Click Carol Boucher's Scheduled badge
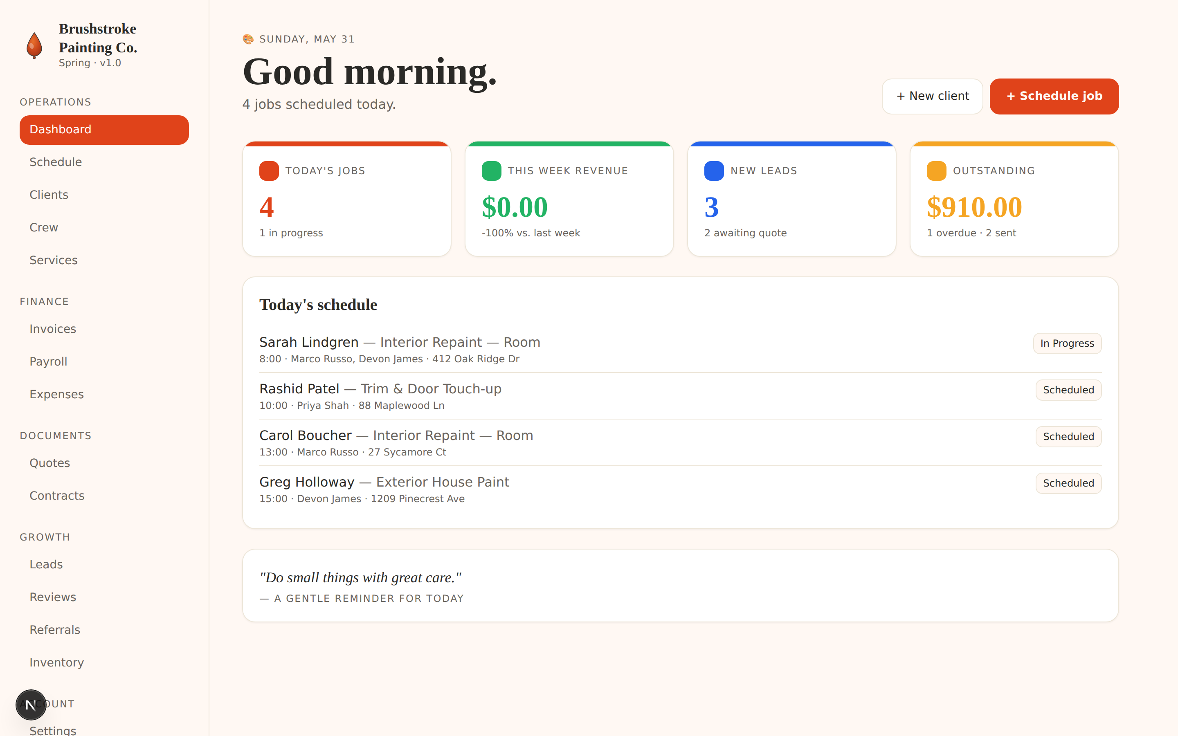 (1068, 437)
